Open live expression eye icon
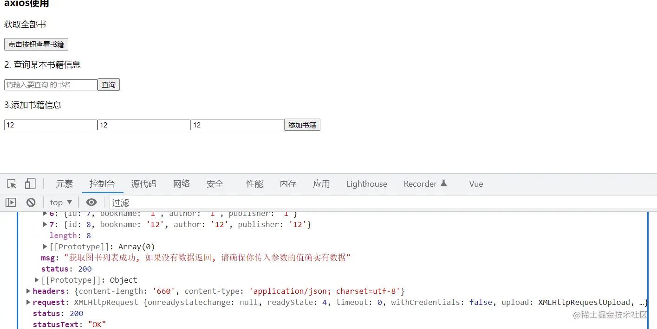Image resolution: width=657 pixels, height=329 pixels. coord(91,202)
